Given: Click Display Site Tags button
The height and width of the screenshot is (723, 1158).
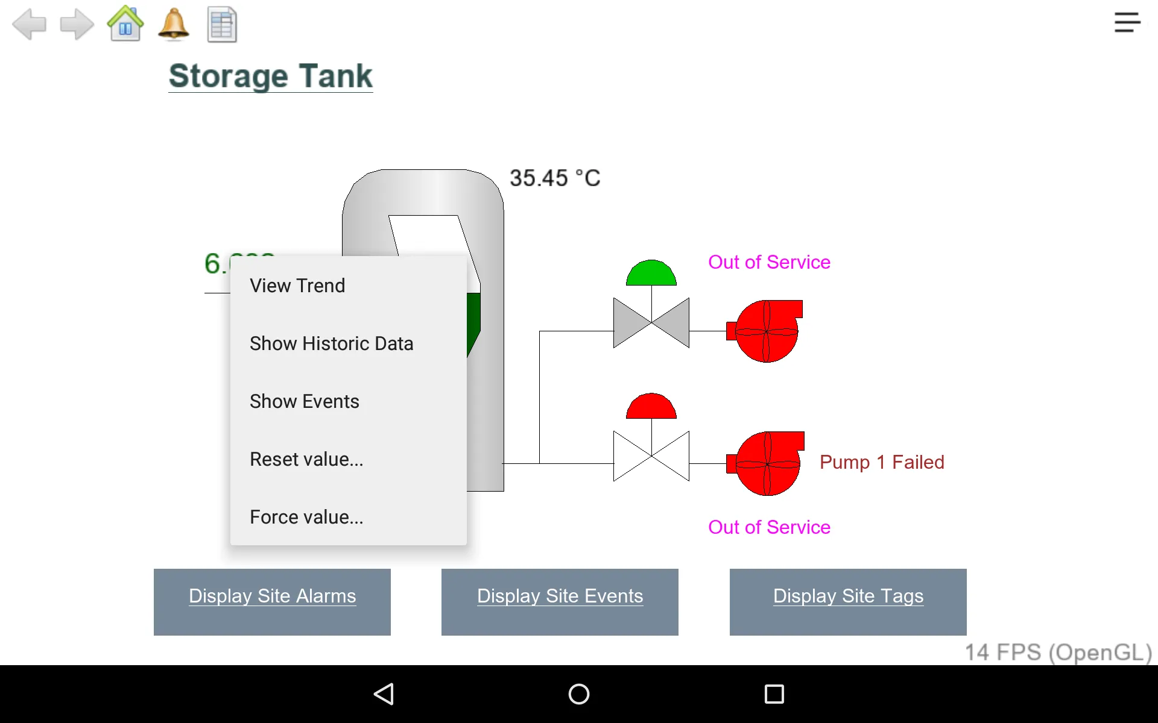Looking at the screenshot, I should pos(848,596).
